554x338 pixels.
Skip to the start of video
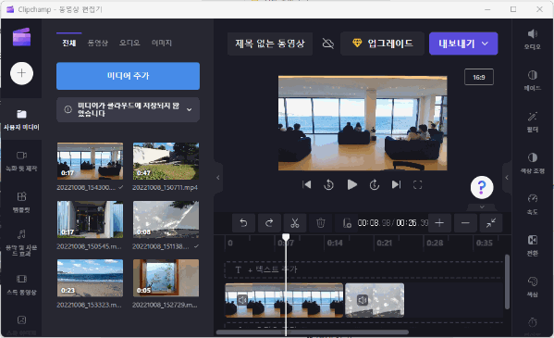[x=307, y=184]
